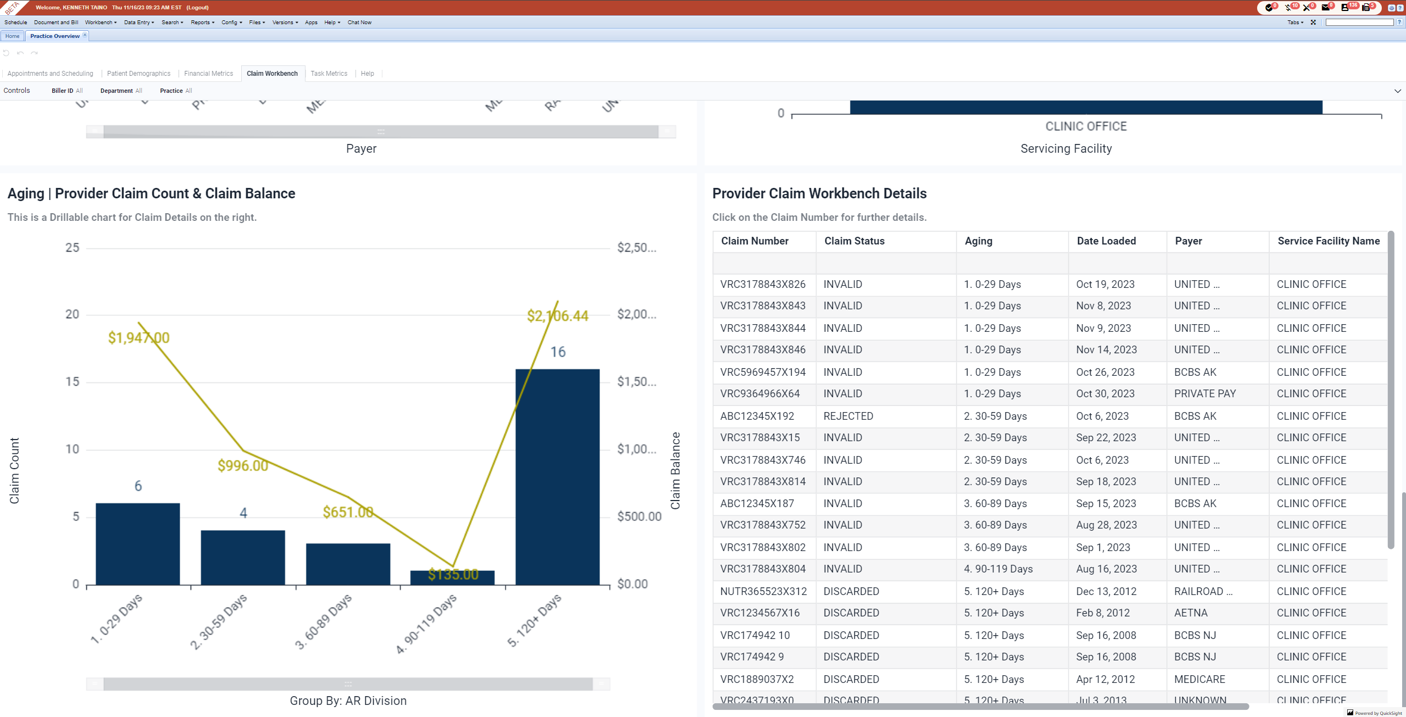Switch to the Home tab
The height and width of the screenshot is (717, 1406).
pyautogui.click(x=12, y=36)
